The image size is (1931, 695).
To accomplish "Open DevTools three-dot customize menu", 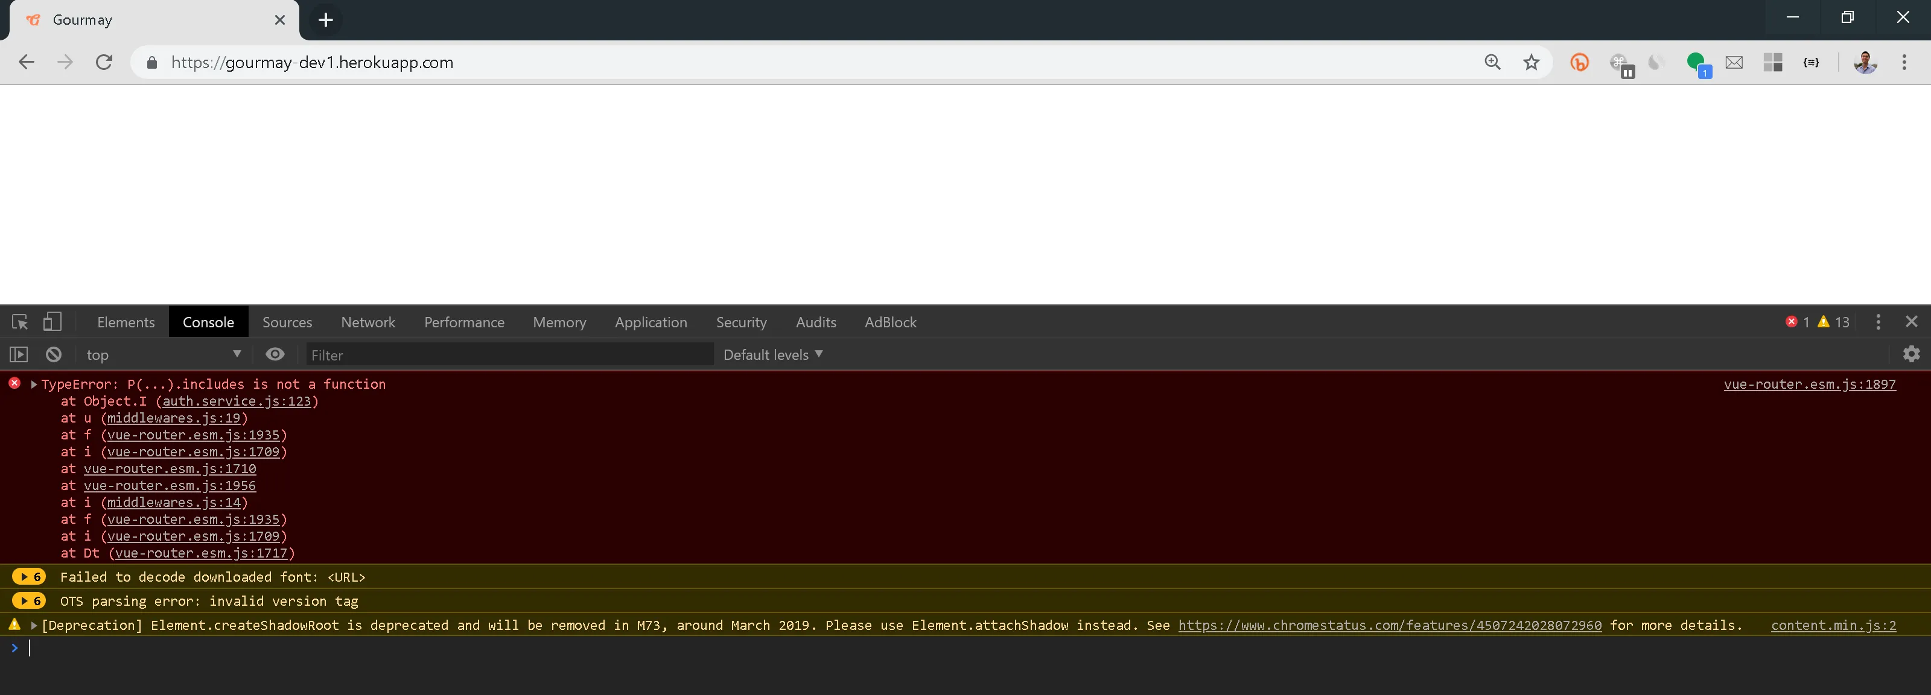I will tap(1877, 322).
